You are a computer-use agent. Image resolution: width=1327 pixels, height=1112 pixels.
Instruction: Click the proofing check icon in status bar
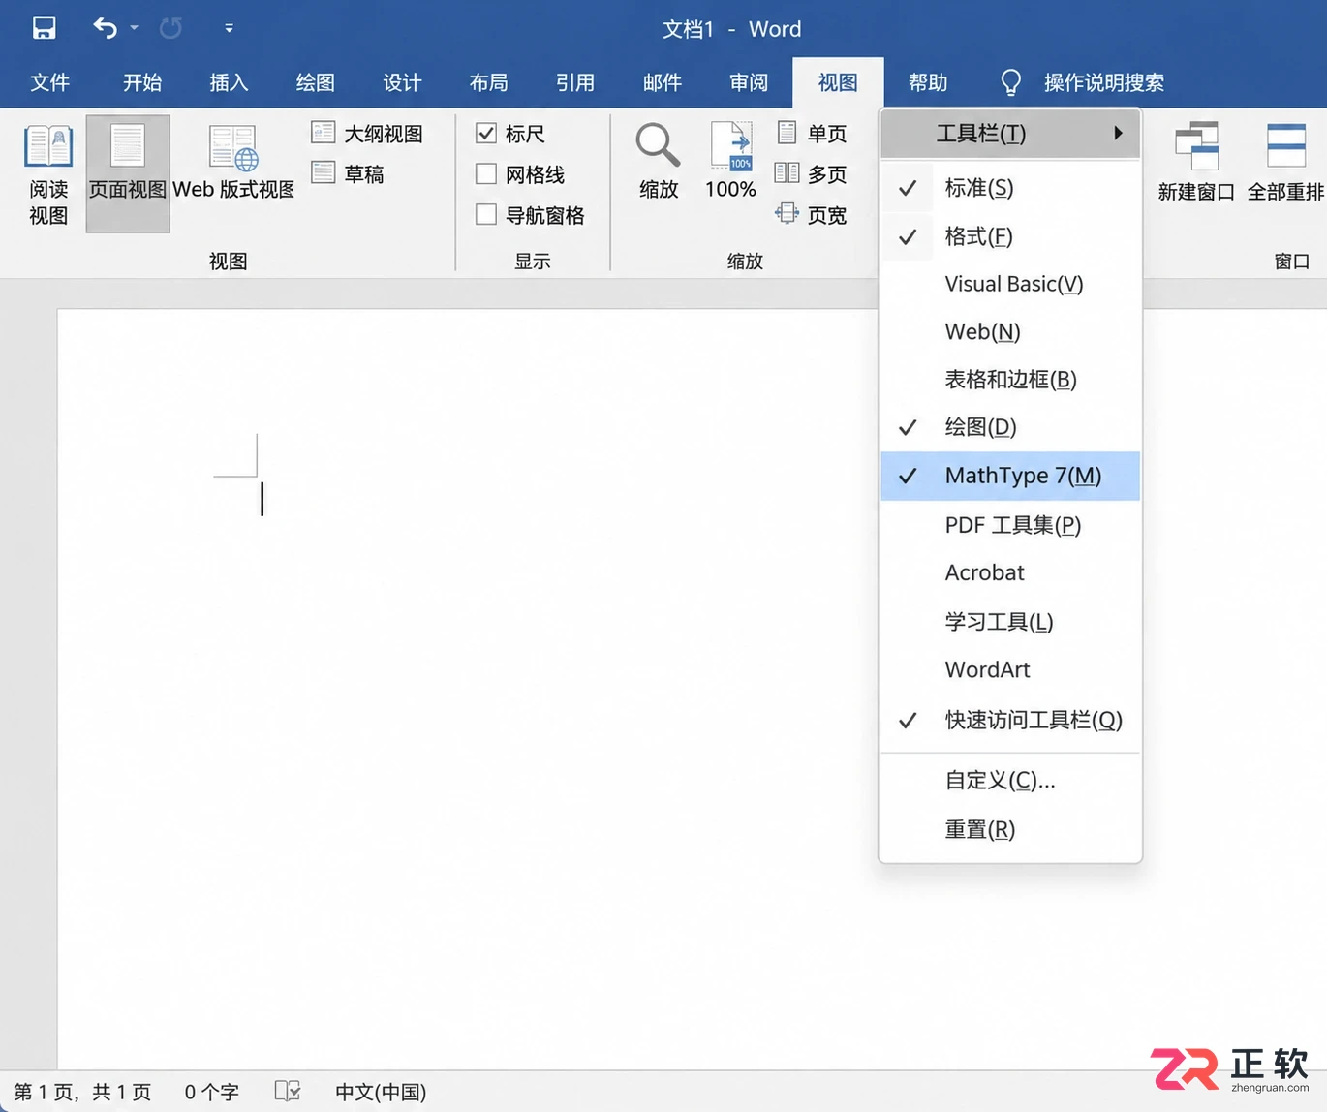(x=288, y=1092)
